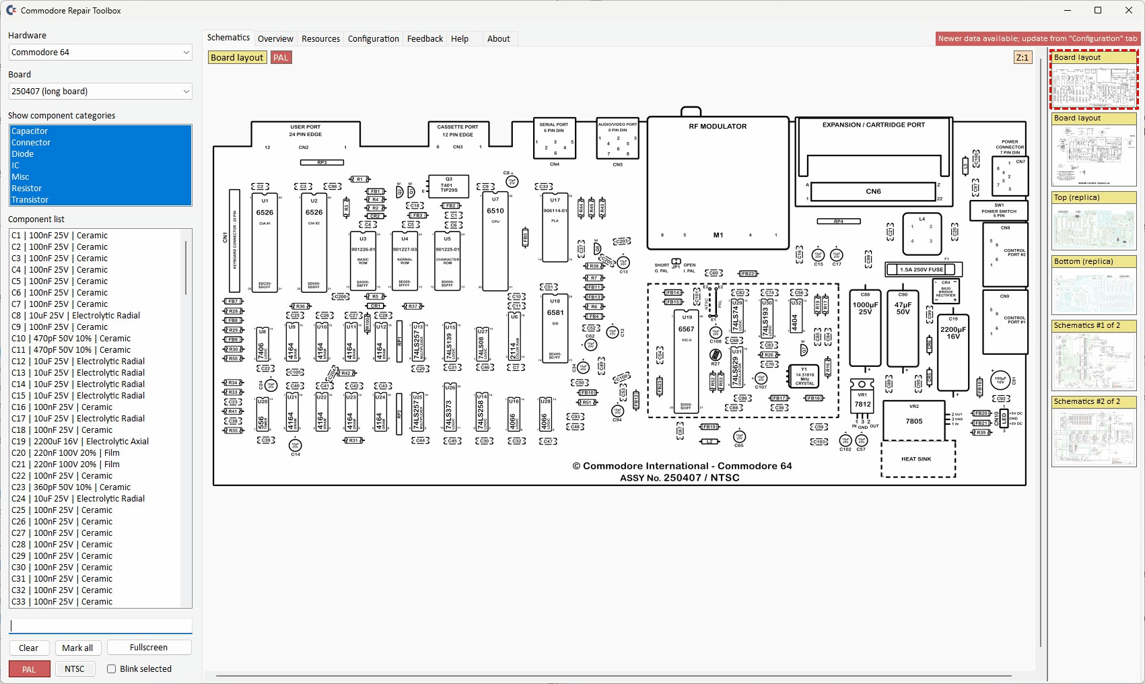The width and height of the screenshot is (1145, 684).
Task: Click the horizontal scrollbar below the board
Action: pos(614,675)
